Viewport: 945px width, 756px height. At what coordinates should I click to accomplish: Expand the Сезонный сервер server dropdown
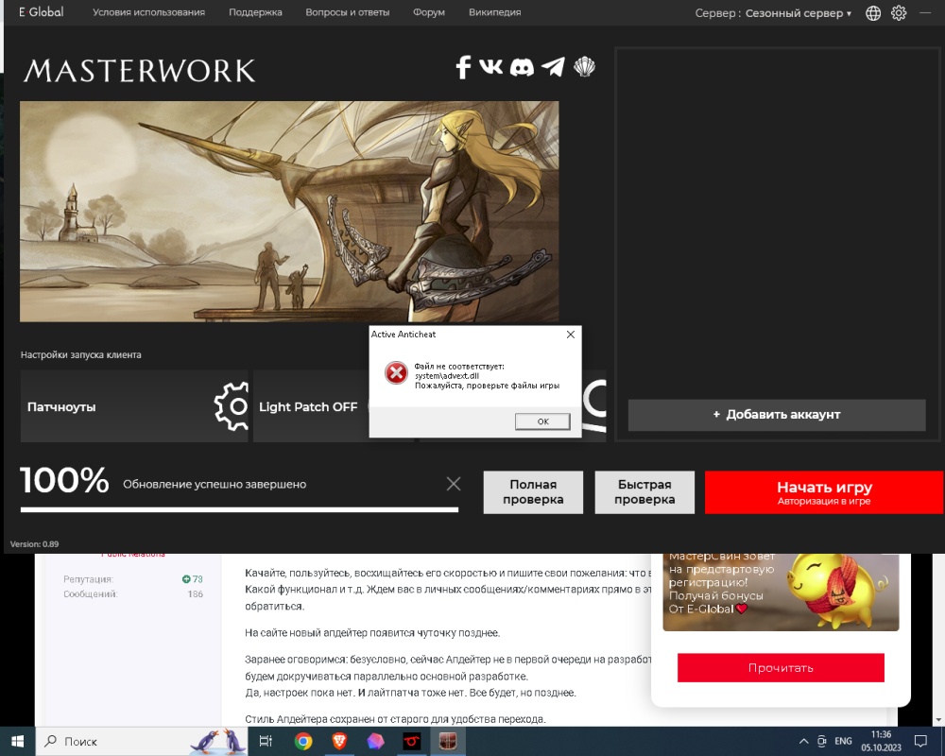tap(798, 13)
